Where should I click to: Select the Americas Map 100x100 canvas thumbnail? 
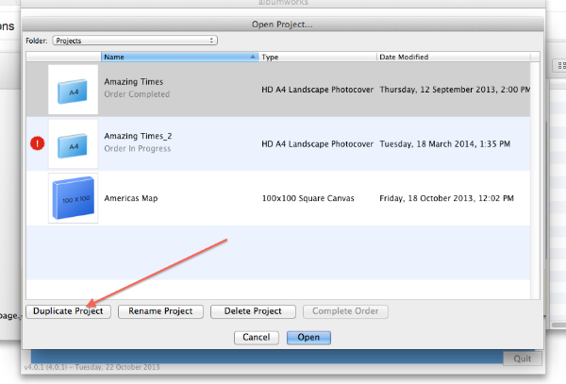(x=73, y=198)
